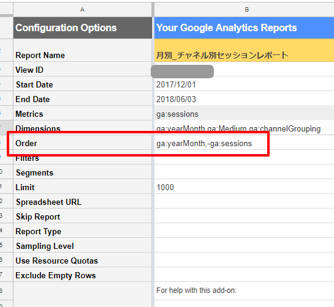Click the empty Skip Report value cell
Screen dimensions: 334x307
[244, 216]
